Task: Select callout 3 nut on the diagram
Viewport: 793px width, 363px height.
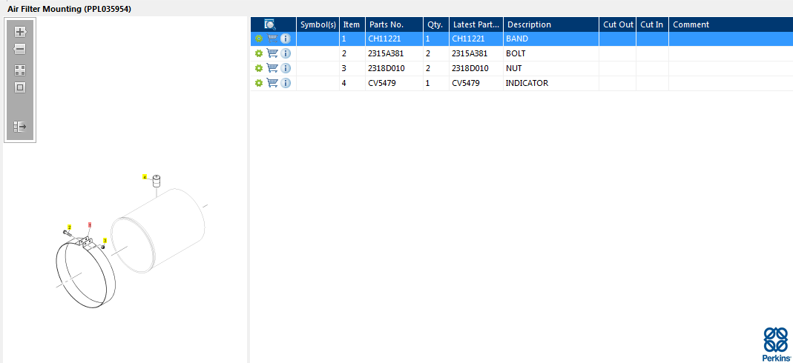Action: click(105, 241)
